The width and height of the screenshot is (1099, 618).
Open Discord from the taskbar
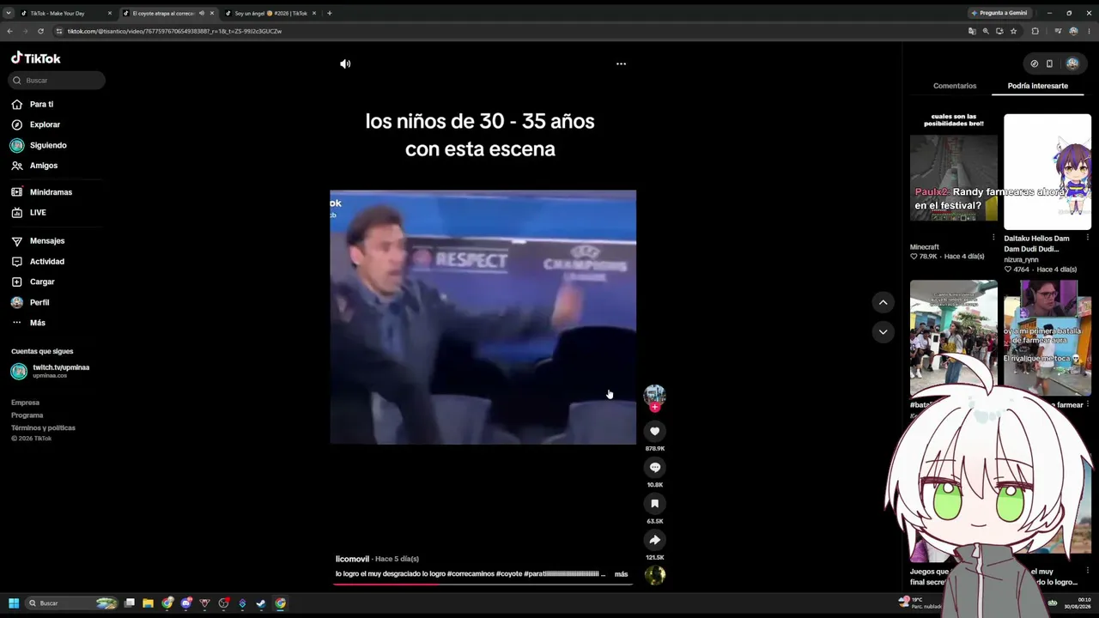186,603
